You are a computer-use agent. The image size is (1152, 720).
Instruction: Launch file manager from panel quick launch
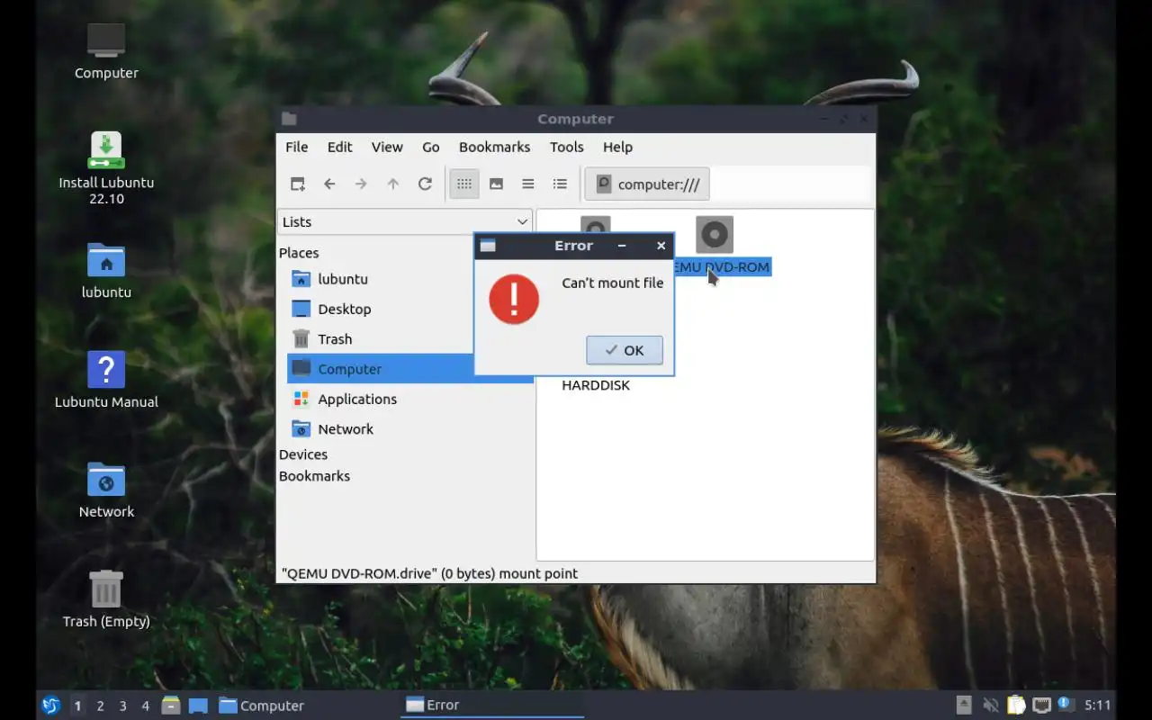click(171, 706)
